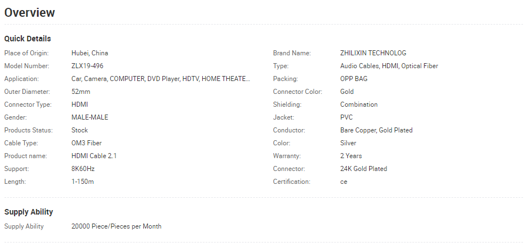Expand the truncated Application value text
Image resolution: width=527 pixels, height=247 pixels.
click(161, 79)
